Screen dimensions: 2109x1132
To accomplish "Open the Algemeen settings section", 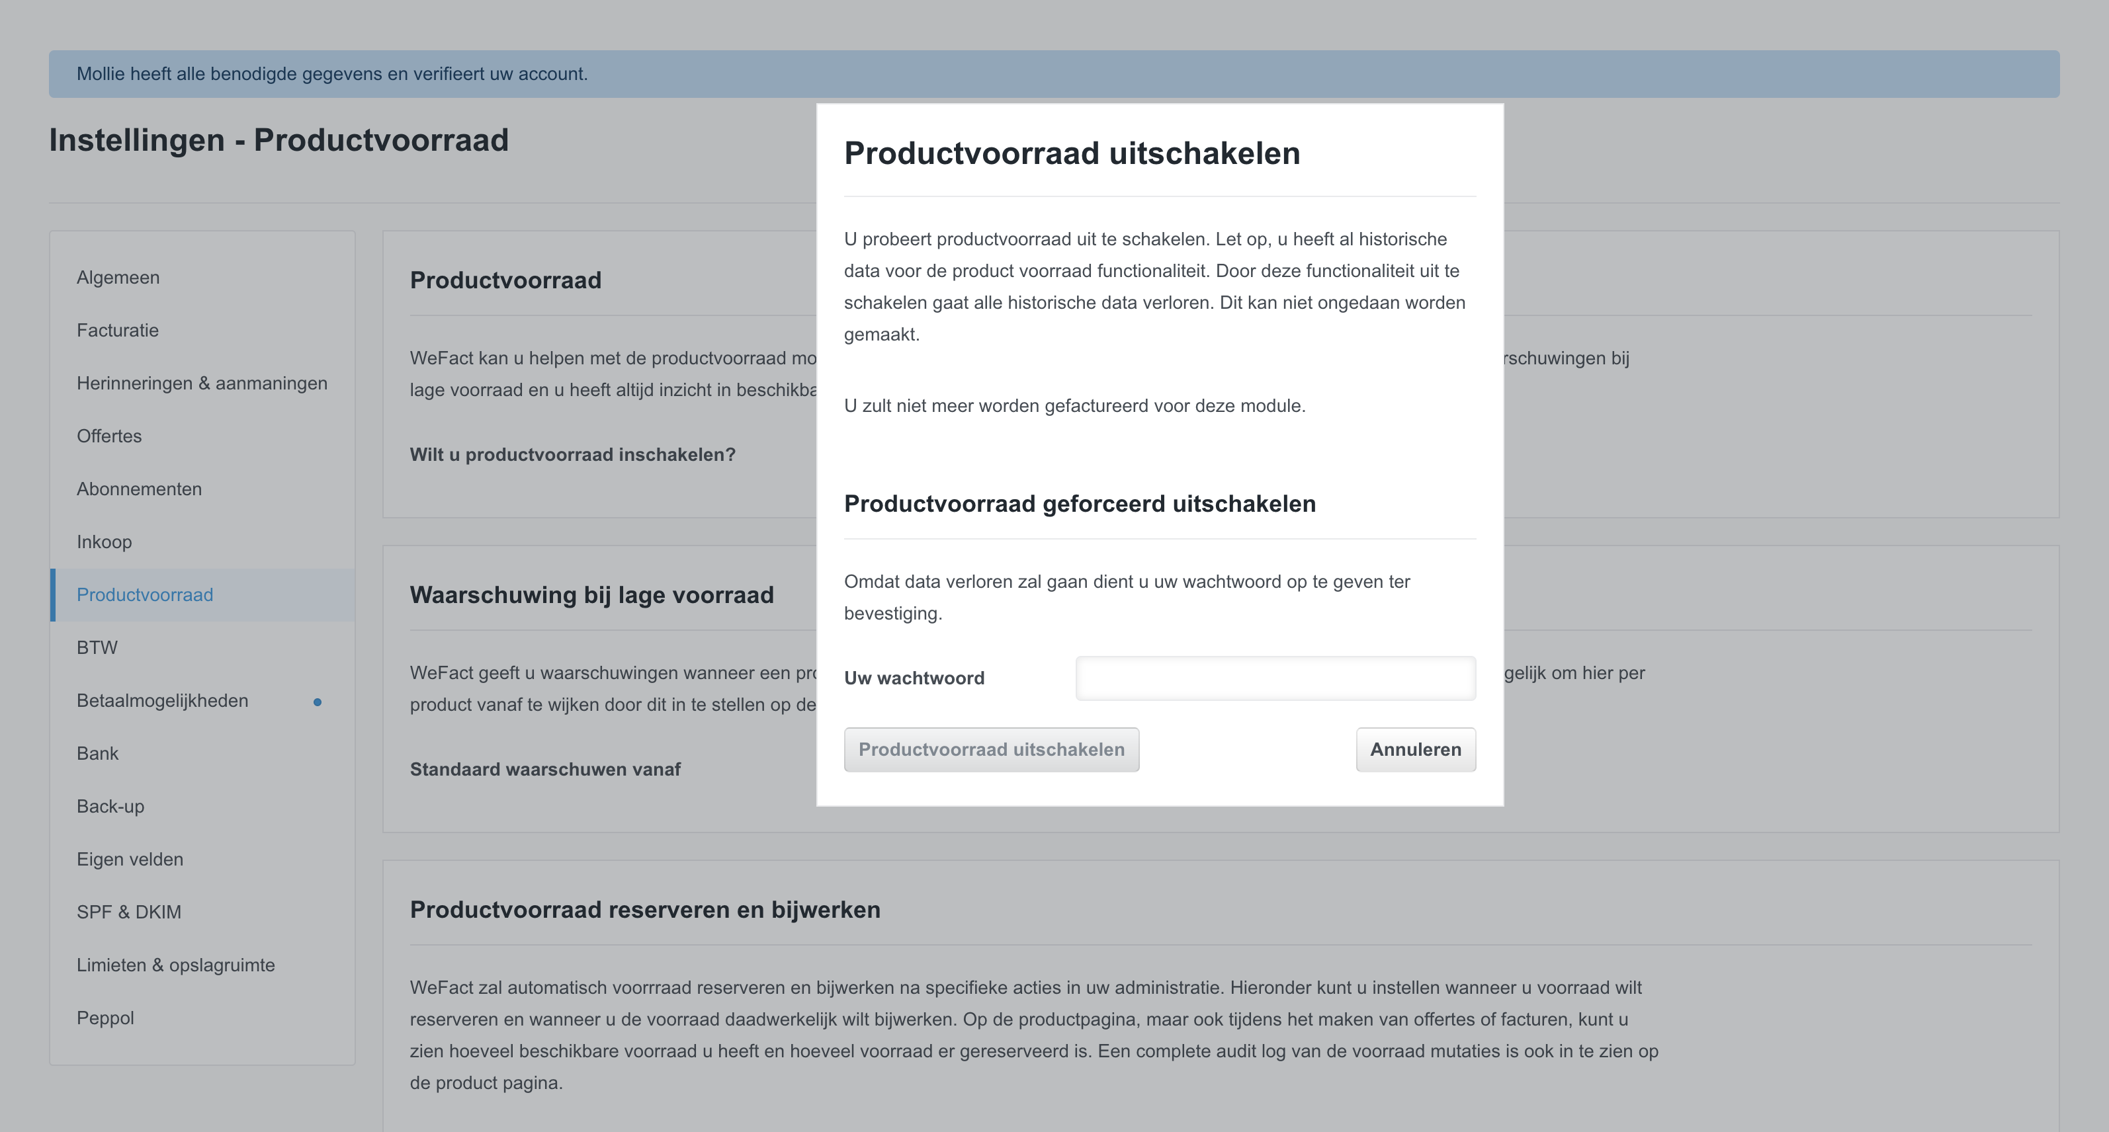I will click(x=118, y=278).
